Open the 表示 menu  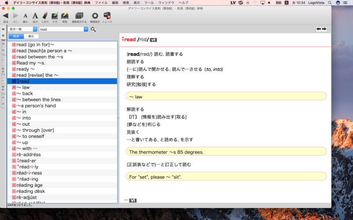point(137,3)
